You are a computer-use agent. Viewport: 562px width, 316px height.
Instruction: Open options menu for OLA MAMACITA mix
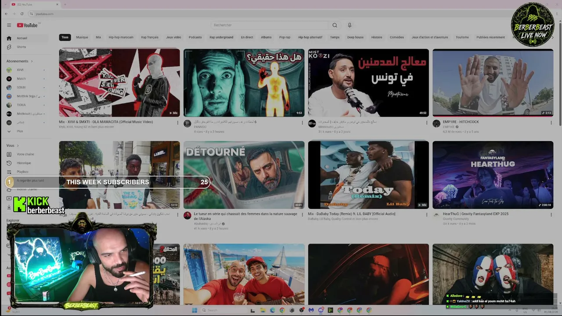[x=178, y=122]
